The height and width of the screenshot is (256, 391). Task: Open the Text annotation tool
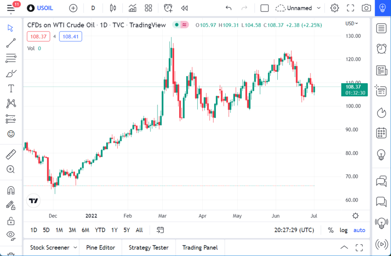pyautogui.click(x=11, y=88)
